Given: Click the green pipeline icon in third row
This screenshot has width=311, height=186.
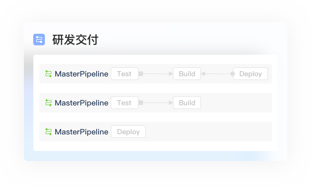Looking at the screenshot, I should (48, 132).
